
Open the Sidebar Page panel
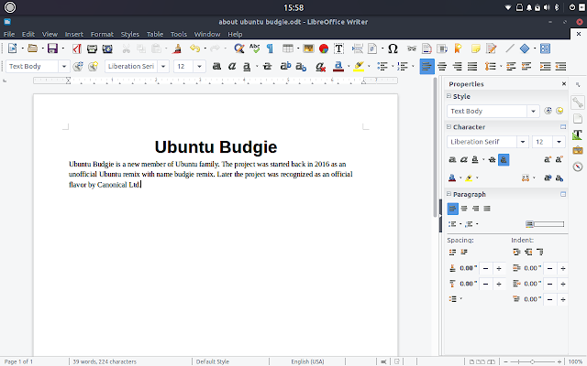coord(578,118)
